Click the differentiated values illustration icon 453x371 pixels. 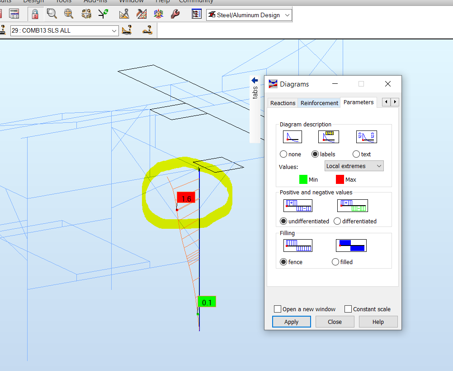coord(353,206)
